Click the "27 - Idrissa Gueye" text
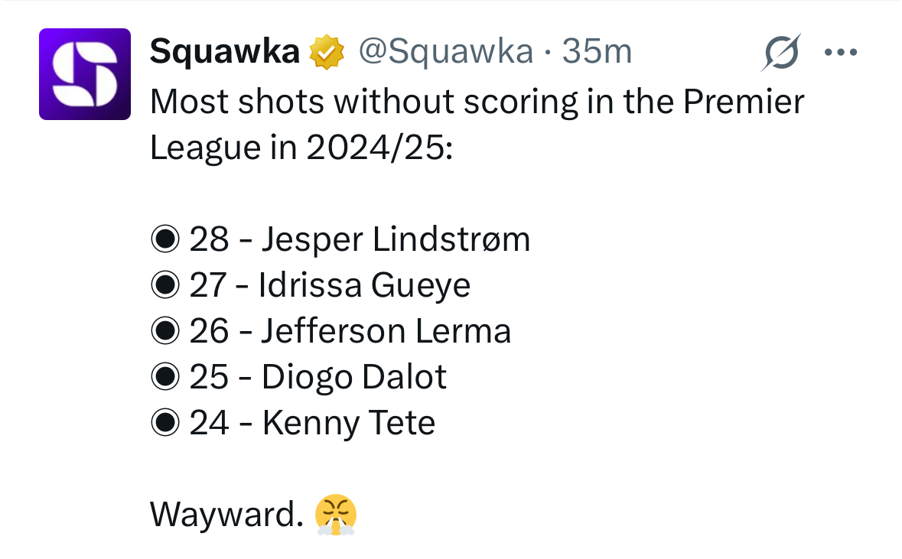The height and width of the screenshot is (559, 902). click(330, 286)
